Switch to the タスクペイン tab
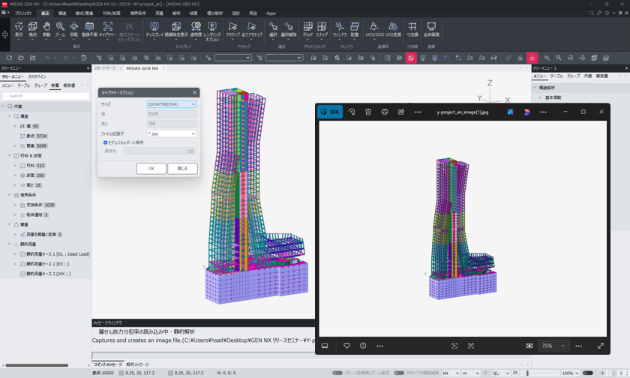The height and width of the screenshot is (378, 630). click(x=37, y=76)
